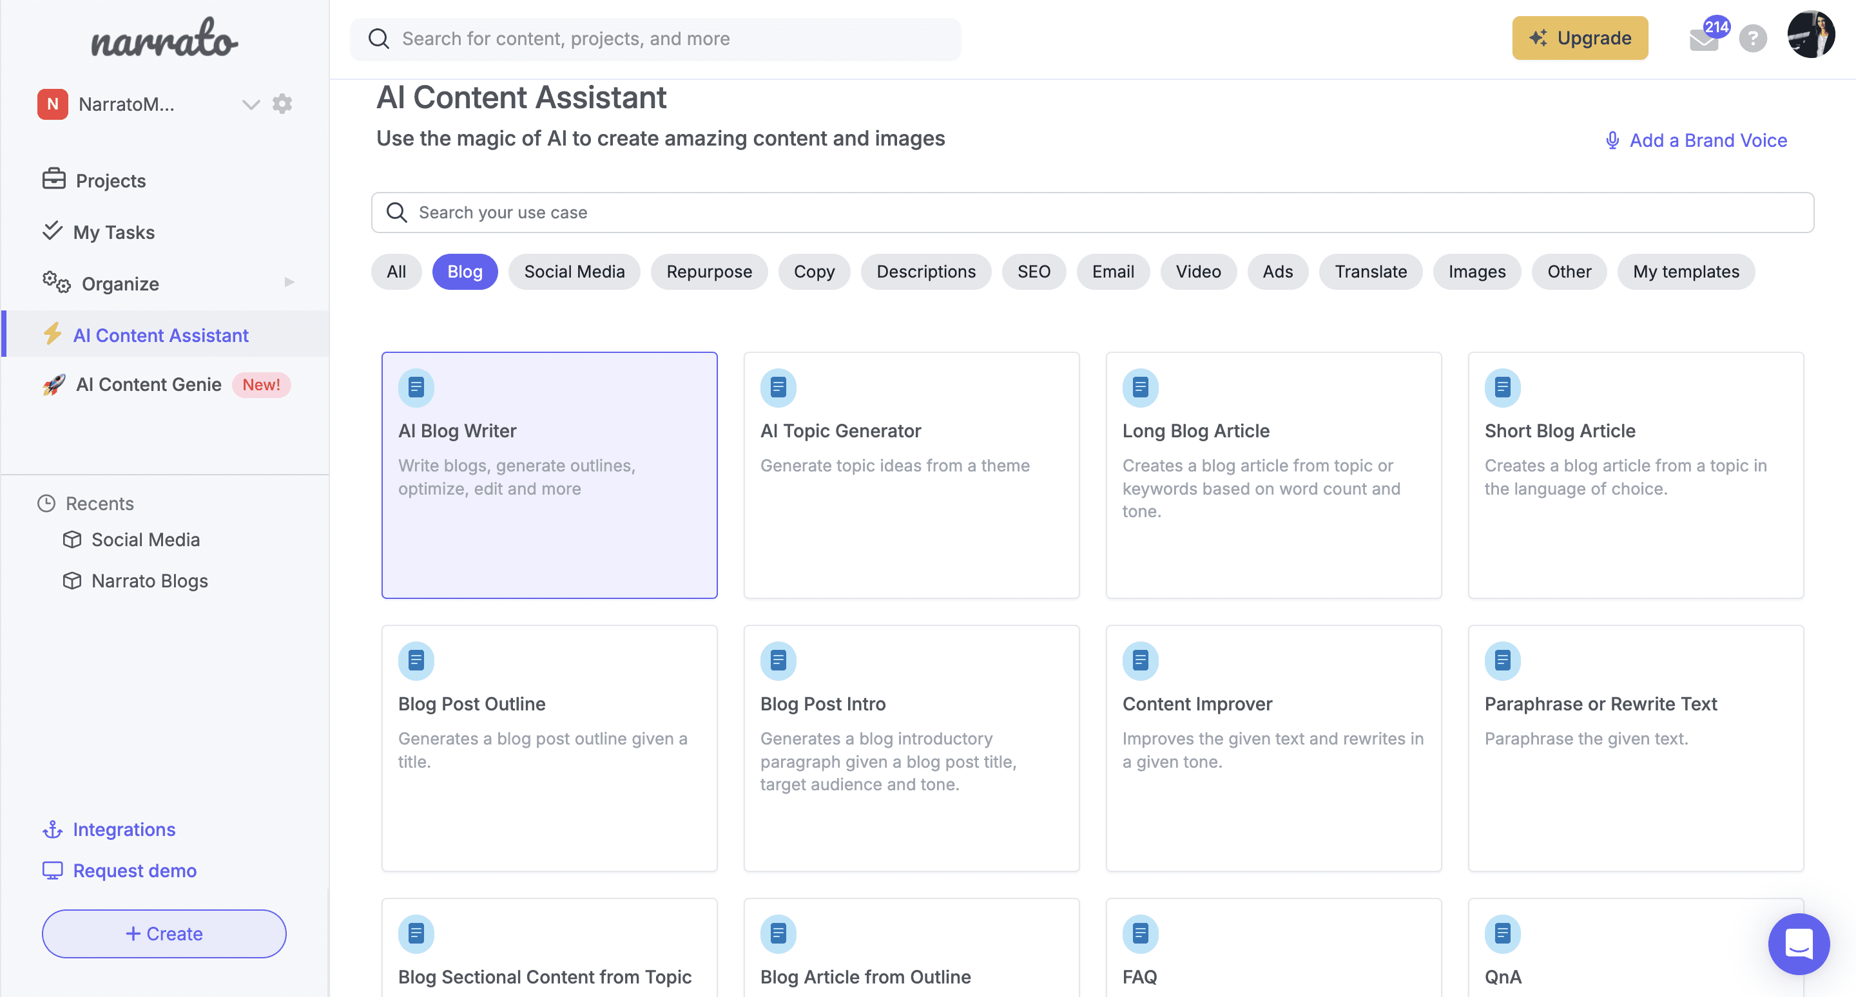Open the AI Blog Writer title
This screenshot has width=1856, height=997.
click(x=457, y=430)
